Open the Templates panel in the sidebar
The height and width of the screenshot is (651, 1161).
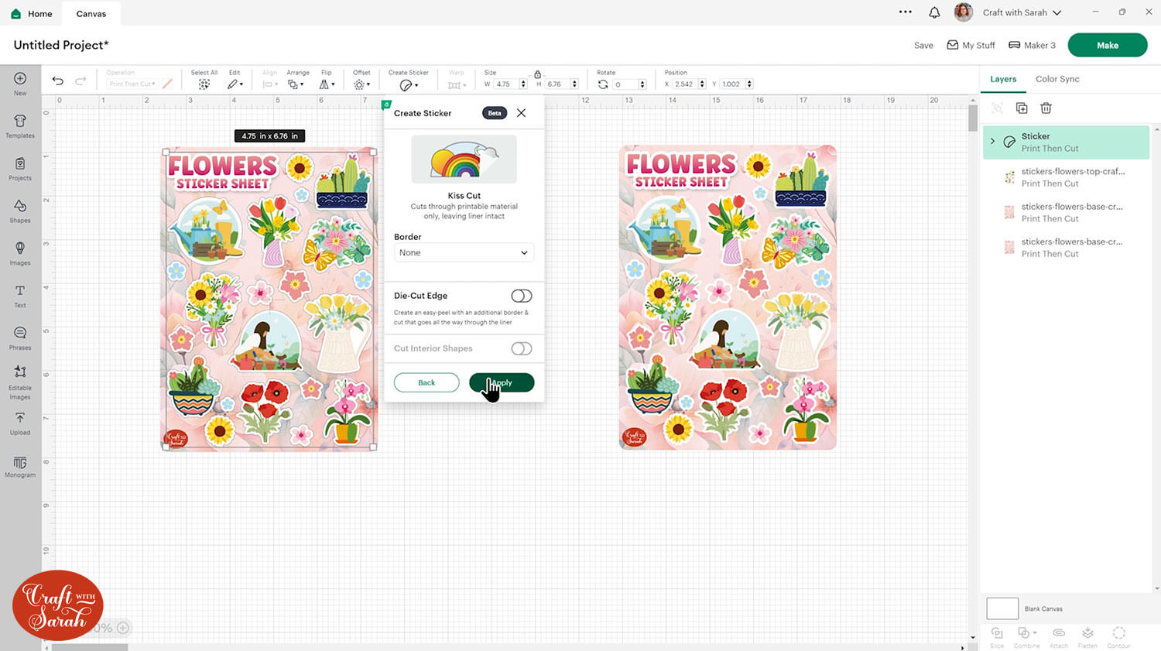20,125
